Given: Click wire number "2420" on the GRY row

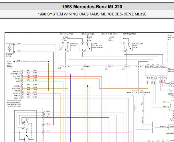Looking at the screenshot, I should pyautogui.click(x=35, y=85).
